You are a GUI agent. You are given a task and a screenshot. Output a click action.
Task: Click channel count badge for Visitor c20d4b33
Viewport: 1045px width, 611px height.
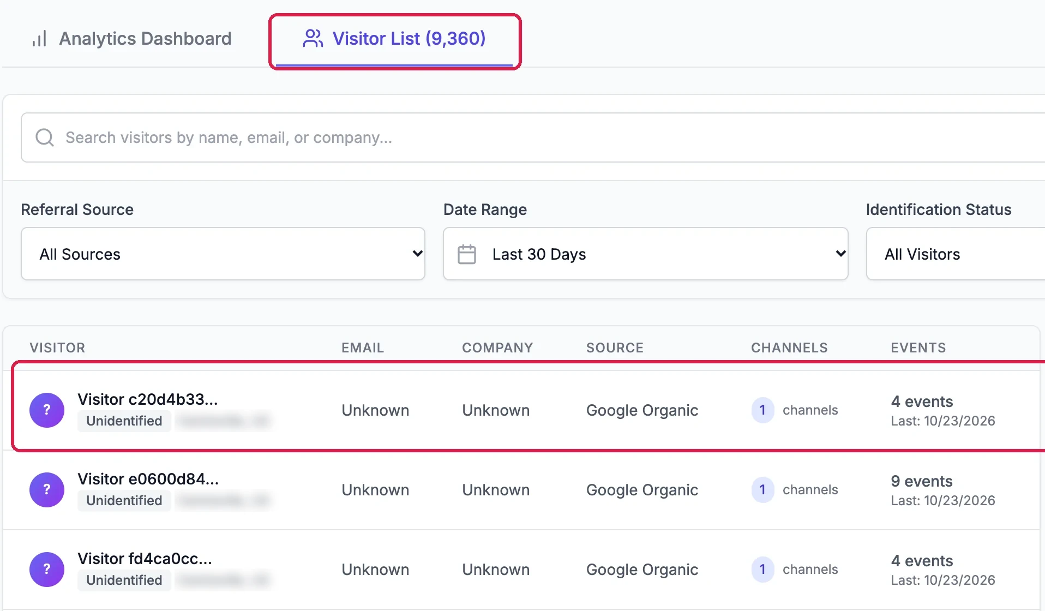(762, 410)
